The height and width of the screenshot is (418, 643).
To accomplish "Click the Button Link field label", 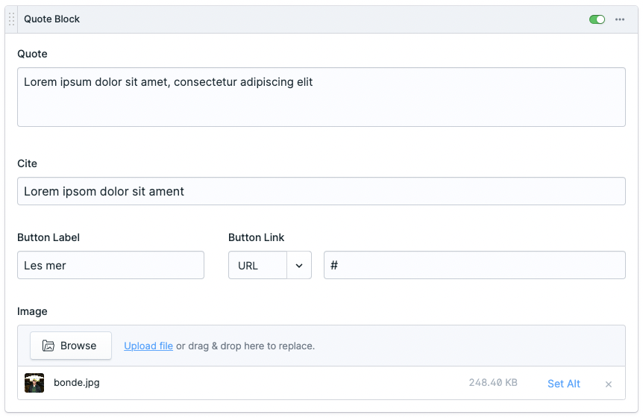I will click(x=256, y=237).
